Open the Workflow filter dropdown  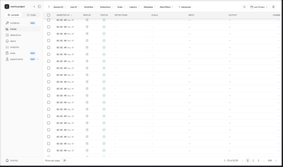click(90, 7)
